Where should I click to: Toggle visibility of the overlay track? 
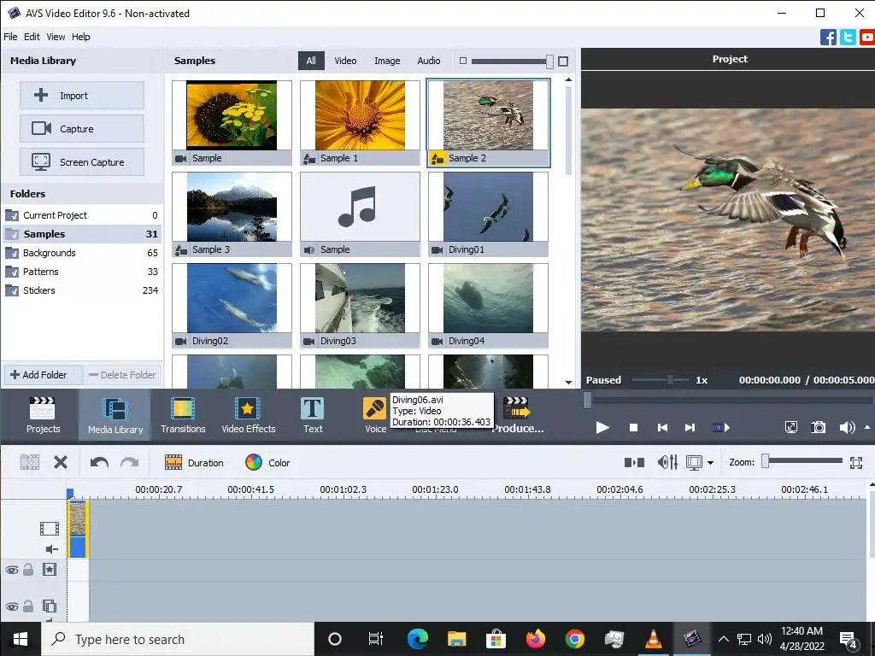(x=12, y=606)
